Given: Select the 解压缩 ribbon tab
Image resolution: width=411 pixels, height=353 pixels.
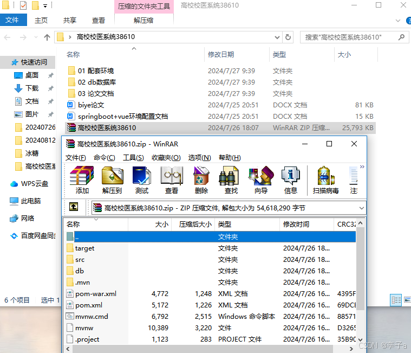Looking at the screenshot, I should 143,20.
